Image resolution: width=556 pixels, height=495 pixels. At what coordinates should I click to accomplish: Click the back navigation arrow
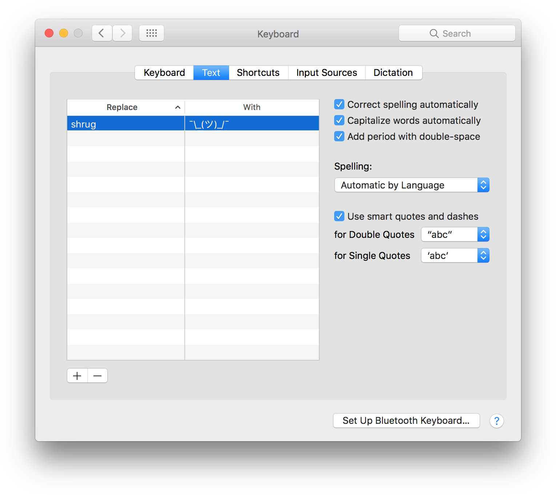tap(101, 33)
